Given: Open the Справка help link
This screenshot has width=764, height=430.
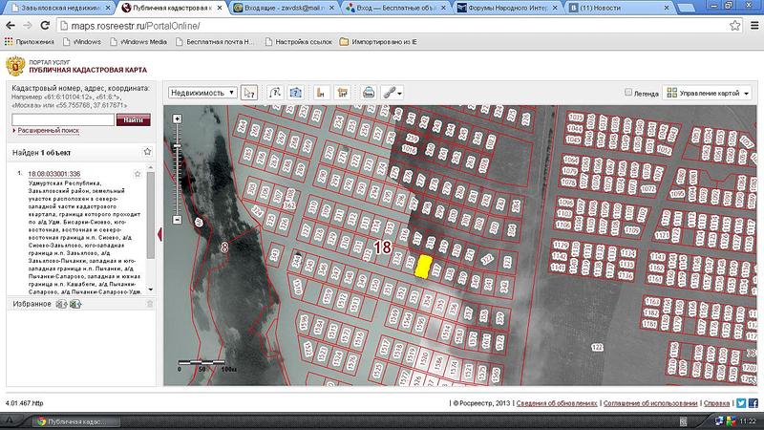Looking at the screenshot, I should tap(716, 403).
